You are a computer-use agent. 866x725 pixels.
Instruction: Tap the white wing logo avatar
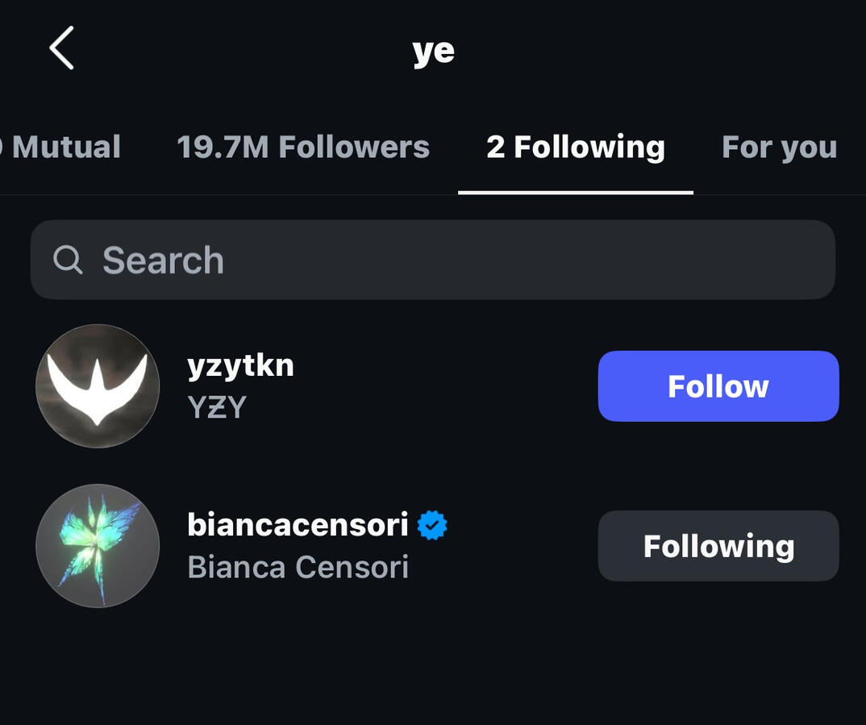coord(98,386)
